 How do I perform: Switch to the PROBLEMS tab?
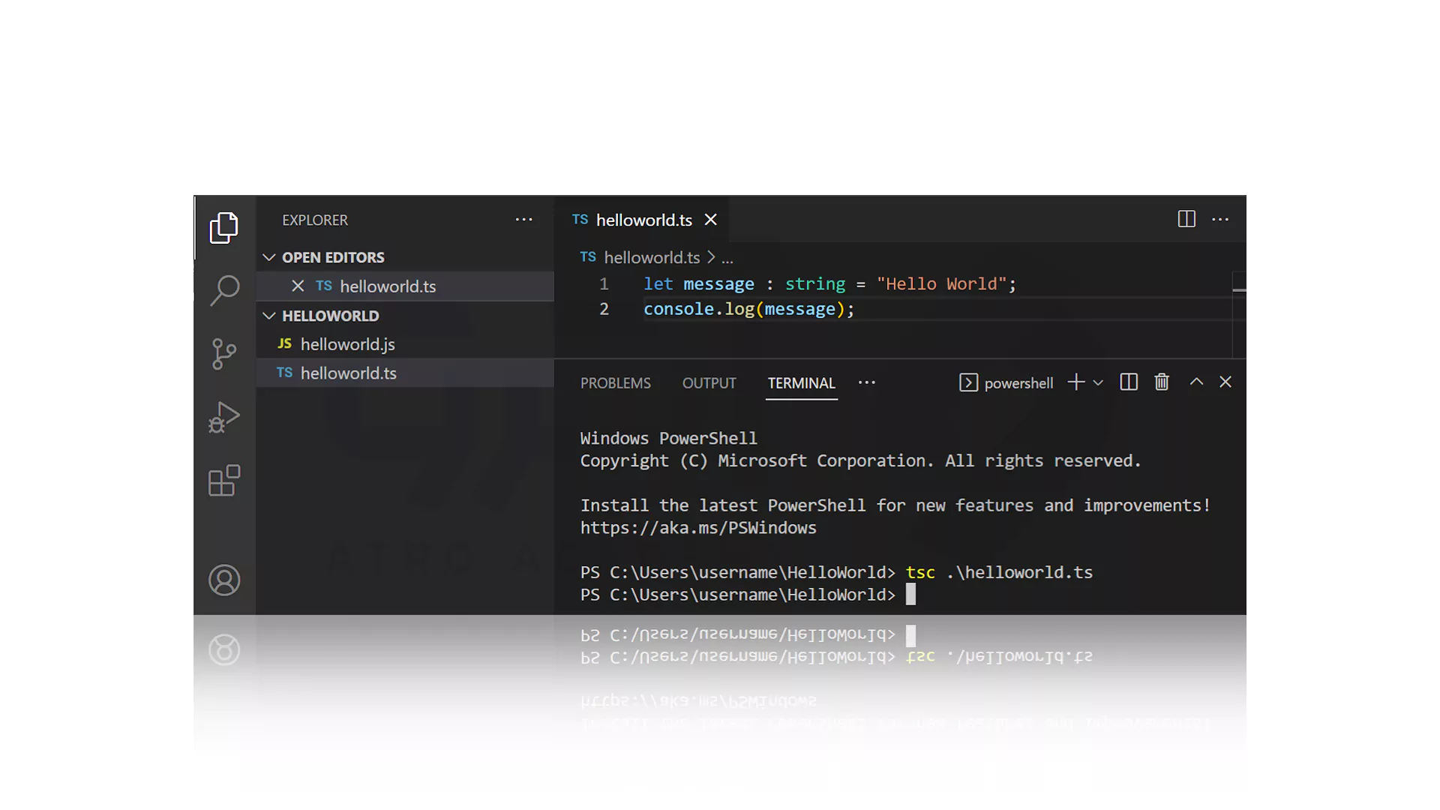[x=615, y=383]
